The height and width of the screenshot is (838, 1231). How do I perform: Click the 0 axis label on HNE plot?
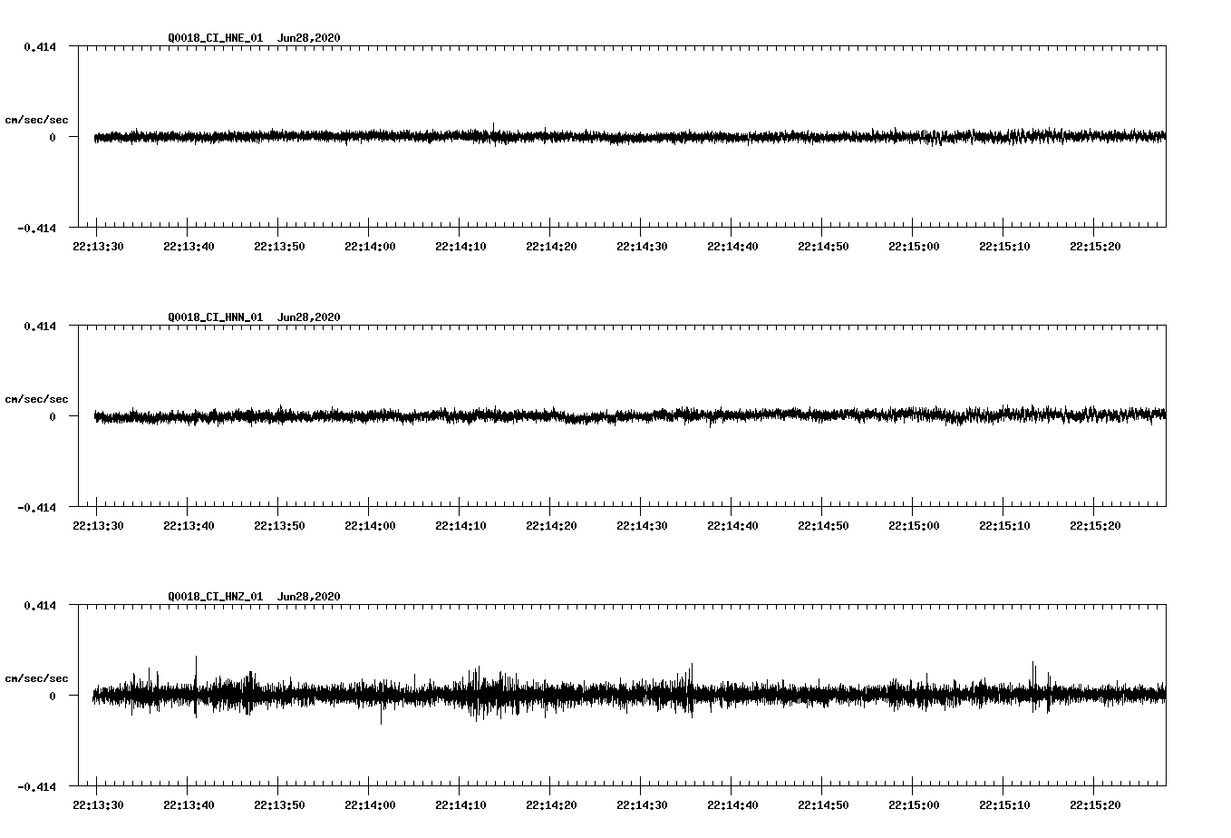click(x=53, y=137)
